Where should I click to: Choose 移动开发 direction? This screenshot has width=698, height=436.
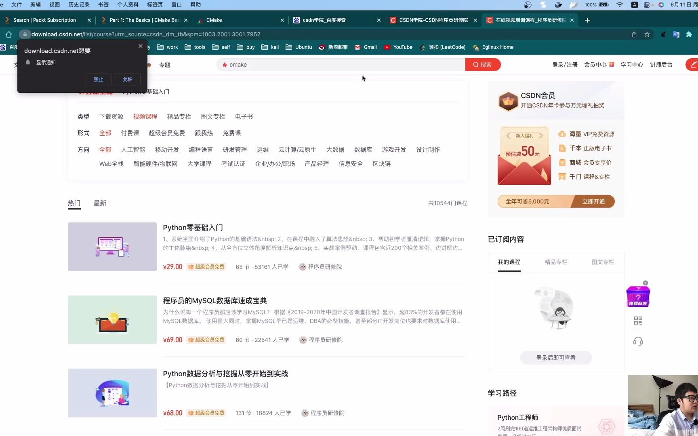tap(167, 150)
